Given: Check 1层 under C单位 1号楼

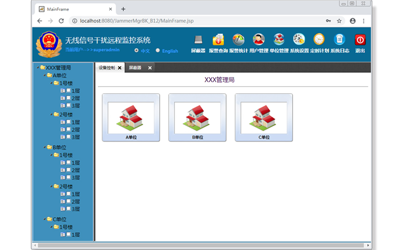Looking at the screenshot, I should coord(68,234).
